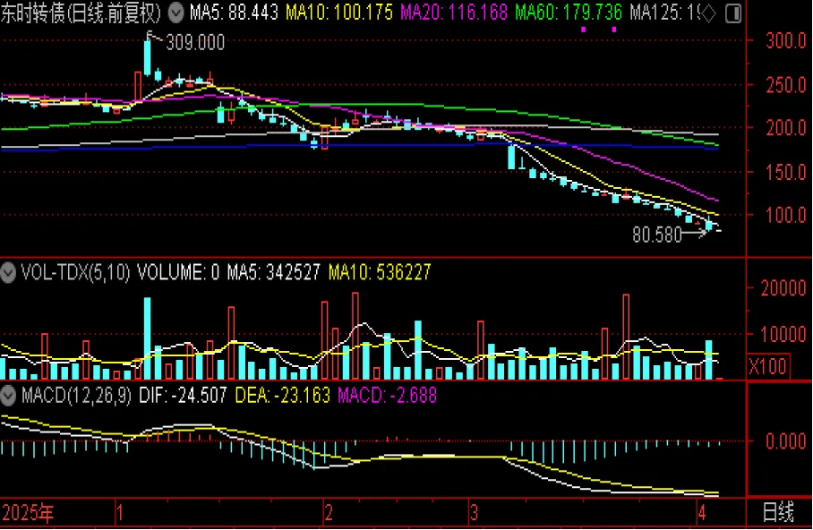Click the DIF: -24.507 readout
The width and height of the screenshot is (813, 530).
(183, 396)
